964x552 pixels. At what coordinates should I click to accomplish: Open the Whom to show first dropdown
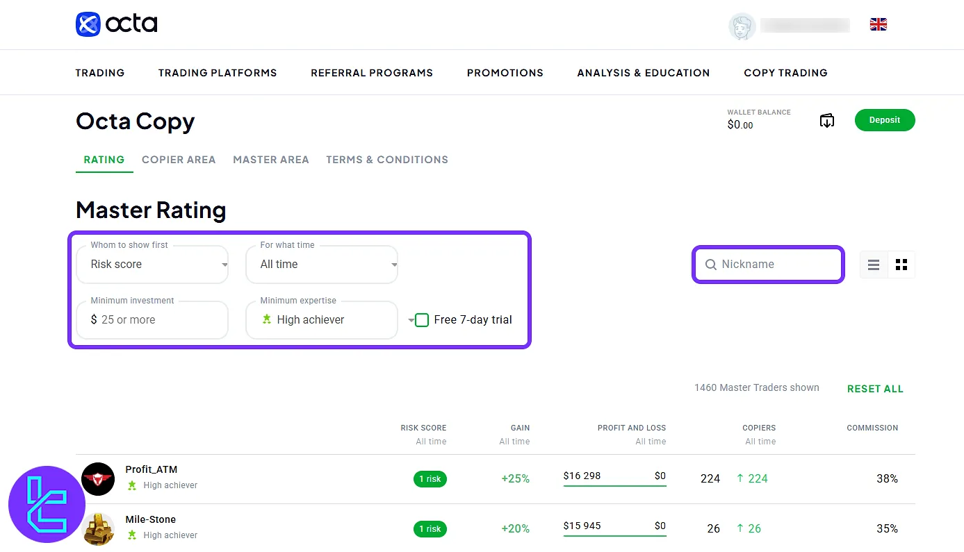click(152, 265)
